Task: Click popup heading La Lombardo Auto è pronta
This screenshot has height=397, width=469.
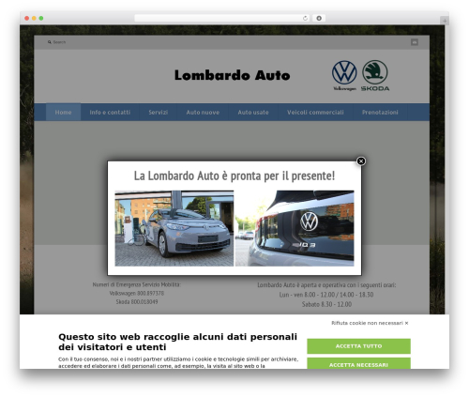Action: [x=234, y=176]
